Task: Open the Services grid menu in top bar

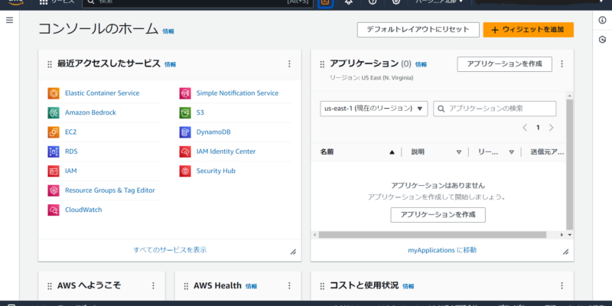Action: tap(57, 2)
